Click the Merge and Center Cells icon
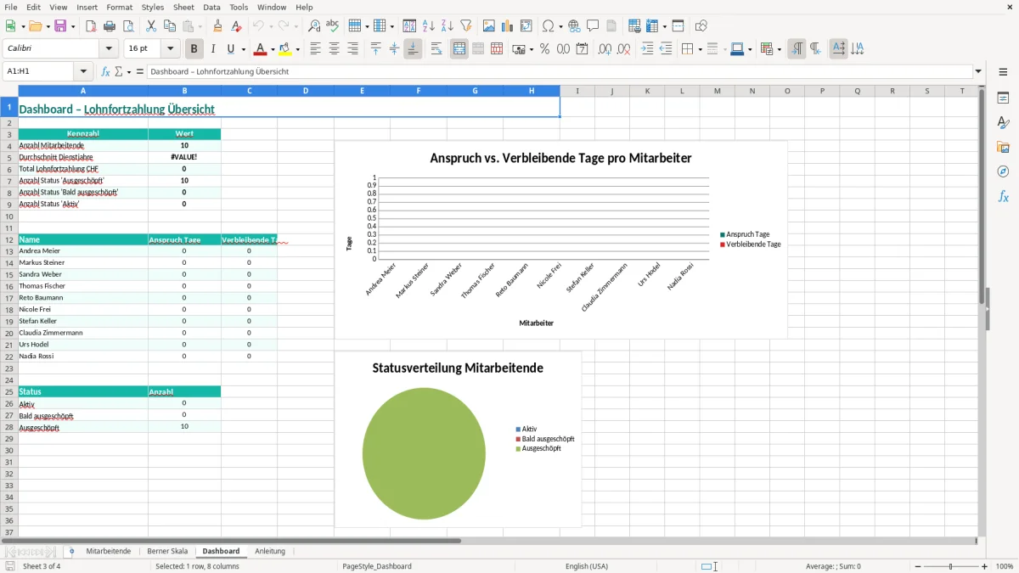Viewport: 1019px width, 573px height. click(459, 49)
